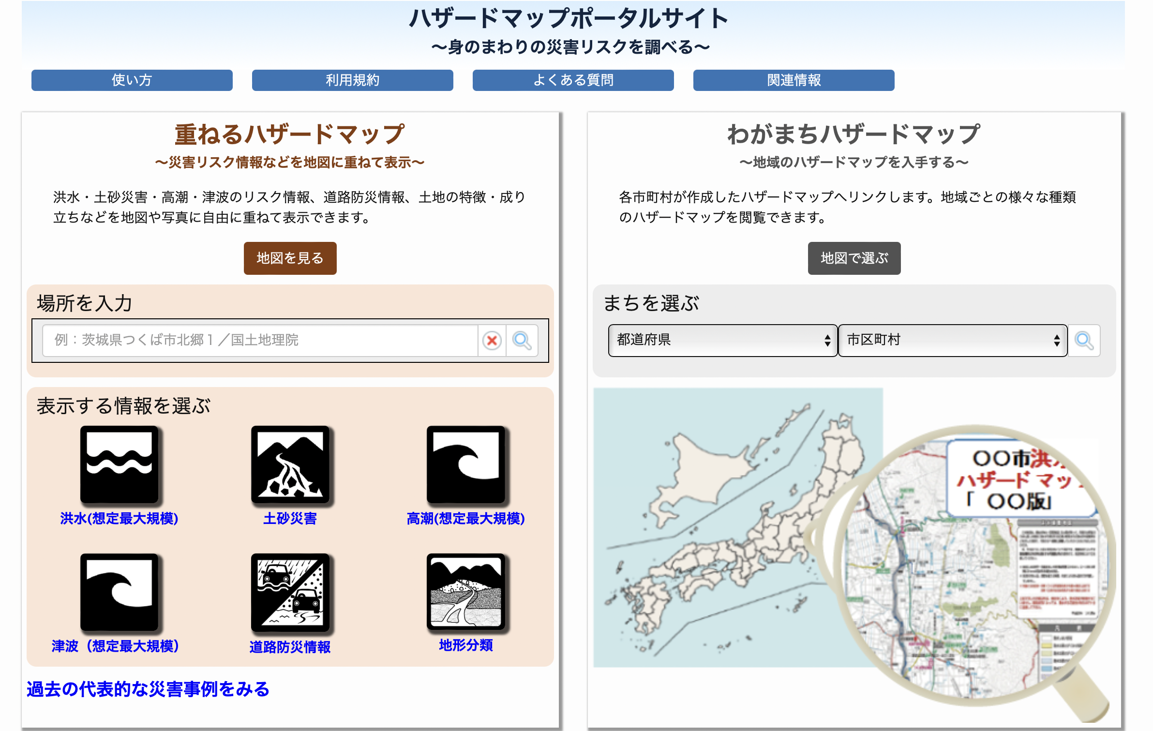The width and height of the screenshot is (1153, 731).
Task: Open the 関連情報 menu tab
Action: (794, 80)
